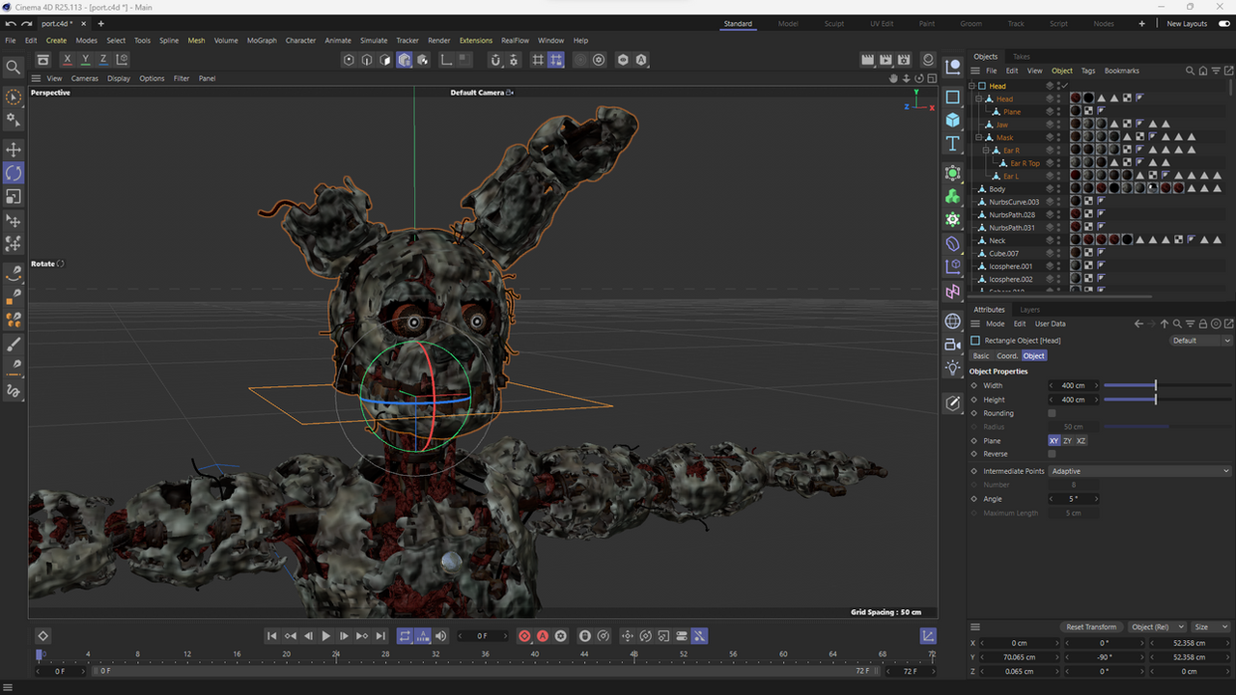Open the Intermediate Points dropdown
Image resolution: width=1236 pixels, height=695 pixels.
pyautogui.click(x=1140, y=471)
